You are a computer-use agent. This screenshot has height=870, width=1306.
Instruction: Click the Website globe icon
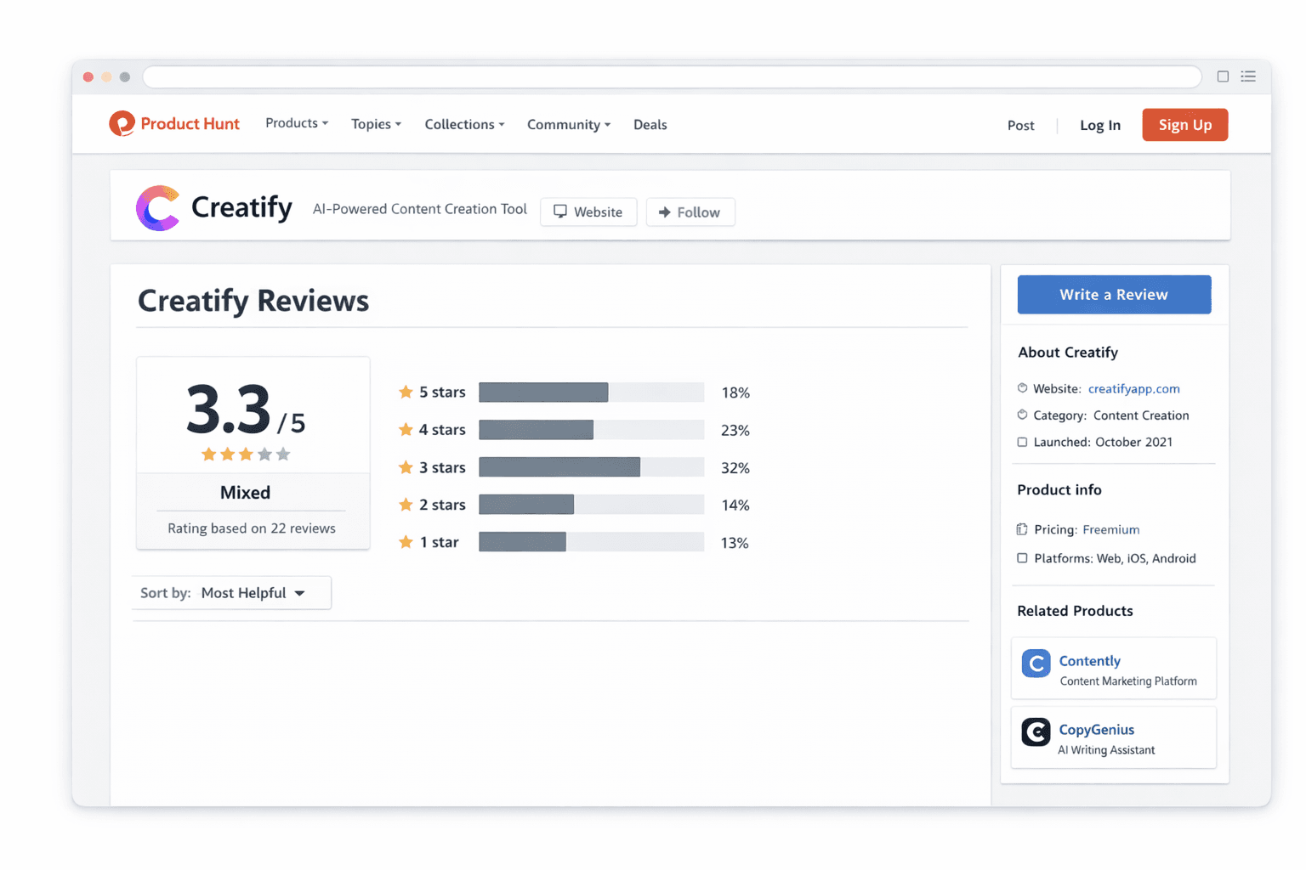(x=560, y=212)
